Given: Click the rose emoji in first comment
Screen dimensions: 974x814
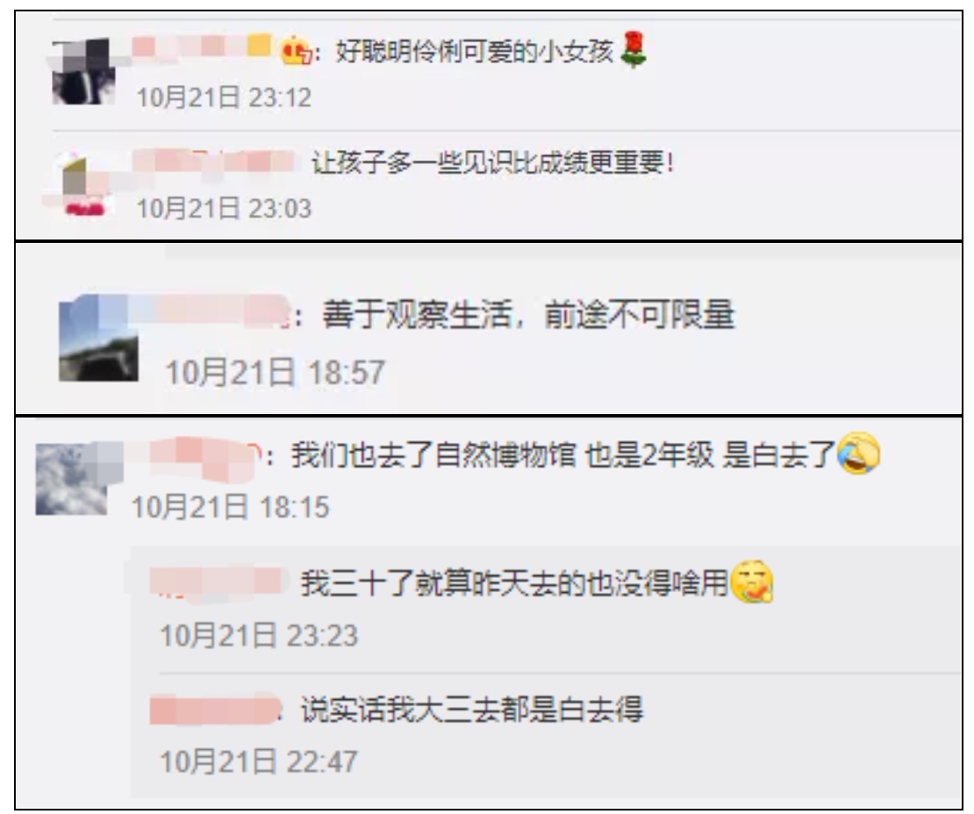Looking at the screenshot, I should (633, 49).
